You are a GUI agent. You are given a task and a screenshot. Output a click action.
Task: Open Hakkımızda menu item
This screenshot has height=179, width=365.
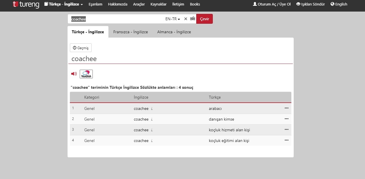pyautogui.click(x=117, y=4)
